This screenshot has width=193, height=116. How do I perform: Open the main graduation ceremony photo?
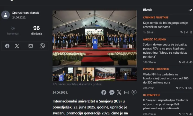(94, 38)
